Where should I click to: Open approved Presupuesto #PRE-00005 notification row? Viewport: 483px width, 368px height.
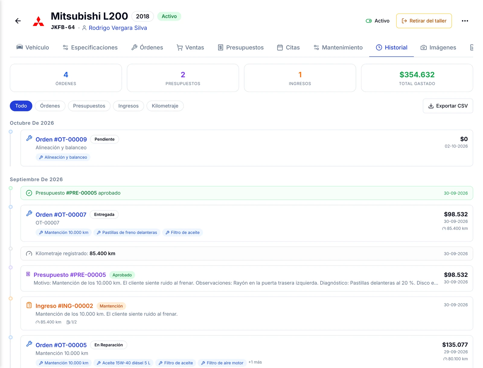tap(247, 193)
